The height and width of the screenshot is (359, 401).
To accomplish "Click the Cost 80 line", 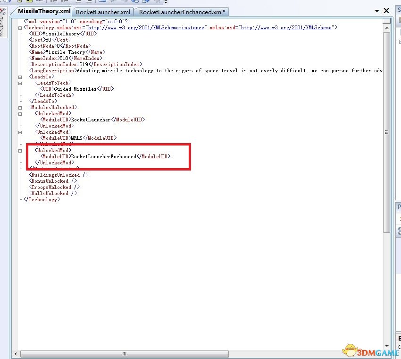I will point(50,40).
